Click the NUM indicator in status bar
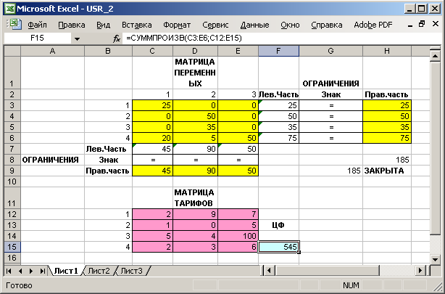Image resolution: width=445 pixels, height=294 pixels. coord(351,285)
